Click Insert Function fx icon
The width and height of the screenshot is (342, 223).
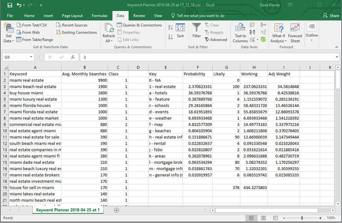pyautogui.click(x=73, y=57)
